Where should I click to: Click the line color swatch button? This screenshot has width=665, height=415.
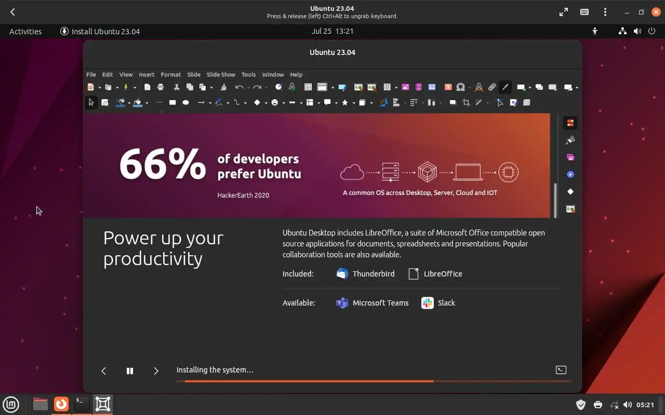(121, 103)
